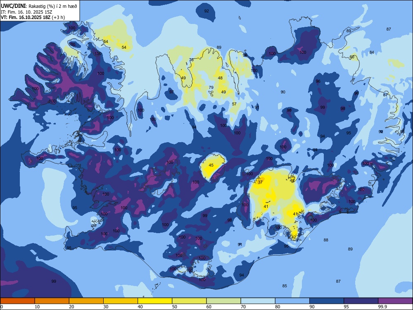413x310 pixels.
Task: Click the '97' humidity value on the map
Action: (x=171, y=92)
